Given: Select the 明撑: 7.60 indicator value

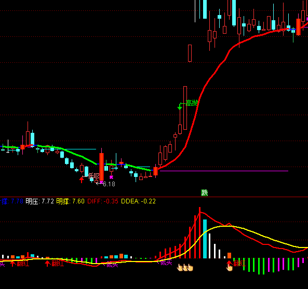Looking at the screenshot, I should pos(70,201).
